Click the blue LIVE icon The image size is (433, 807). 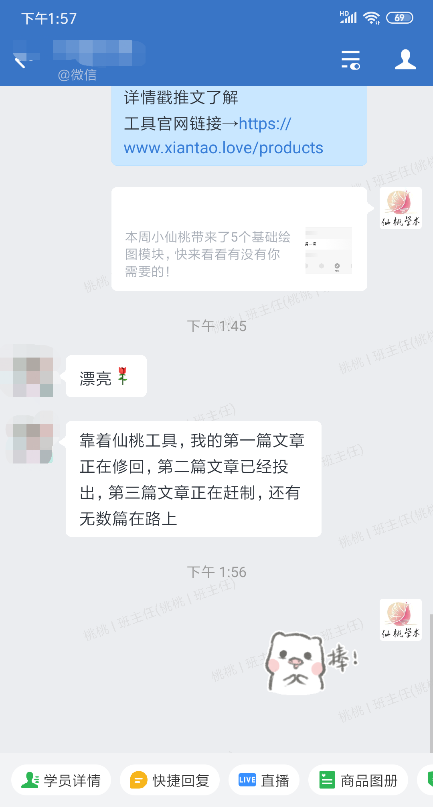pos(247,780)
